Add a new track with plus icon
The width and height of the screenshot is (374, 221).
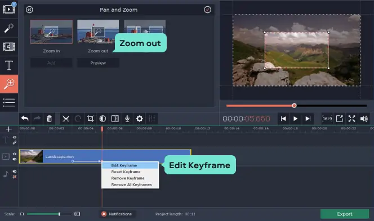(8, 129)
